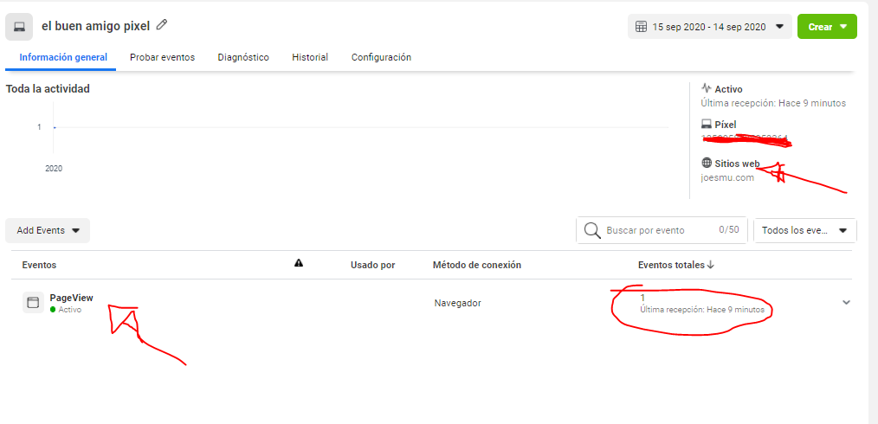
Task: Click the PageView event name
Action: [x=71, y=298]
